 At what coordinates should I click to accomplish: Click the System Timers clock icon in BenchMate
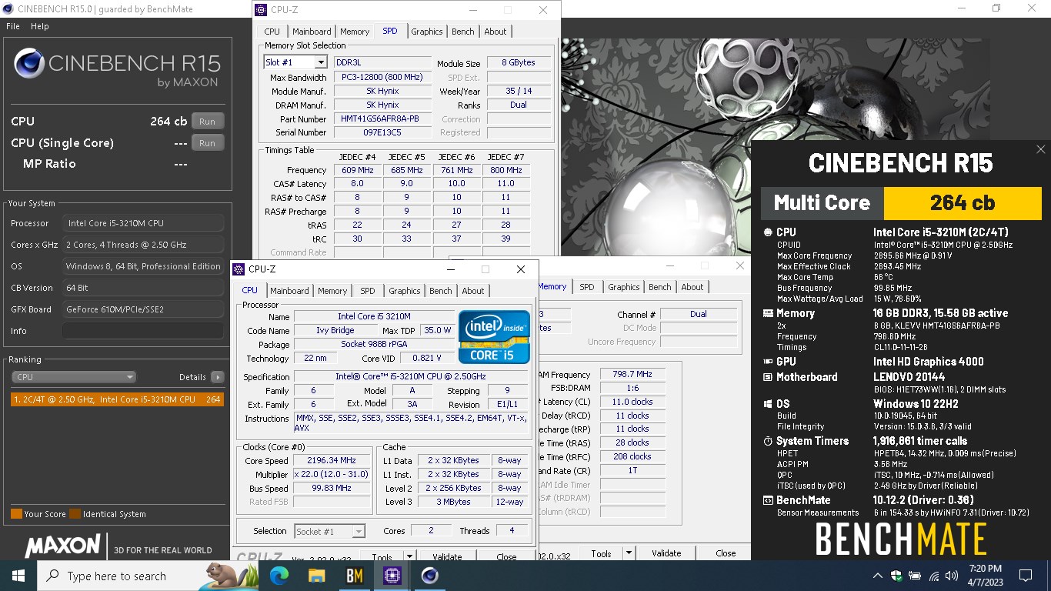pos(767,441)
